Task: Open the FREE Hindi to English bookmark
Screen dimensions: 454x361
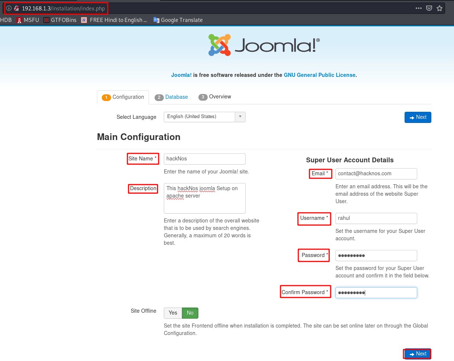Action: 113,20
